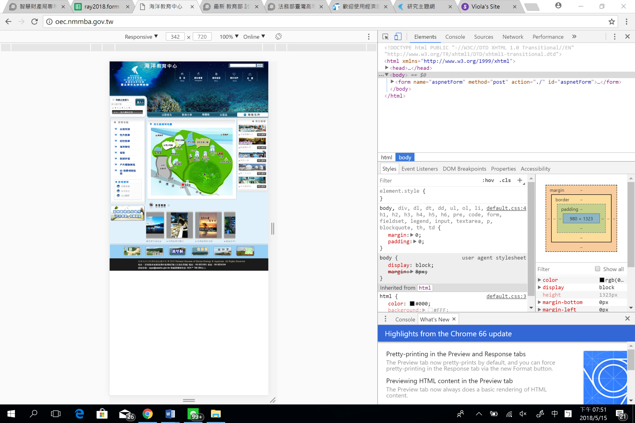Expand the margin-bottom computed property
Viewport: 635px width, 423px height.
pyautogui.click(x=539, y=302)
